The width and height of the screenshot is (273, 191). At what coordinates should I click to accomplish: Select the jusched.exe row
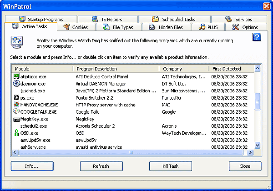pyautogui.click(x=133, y=90)
